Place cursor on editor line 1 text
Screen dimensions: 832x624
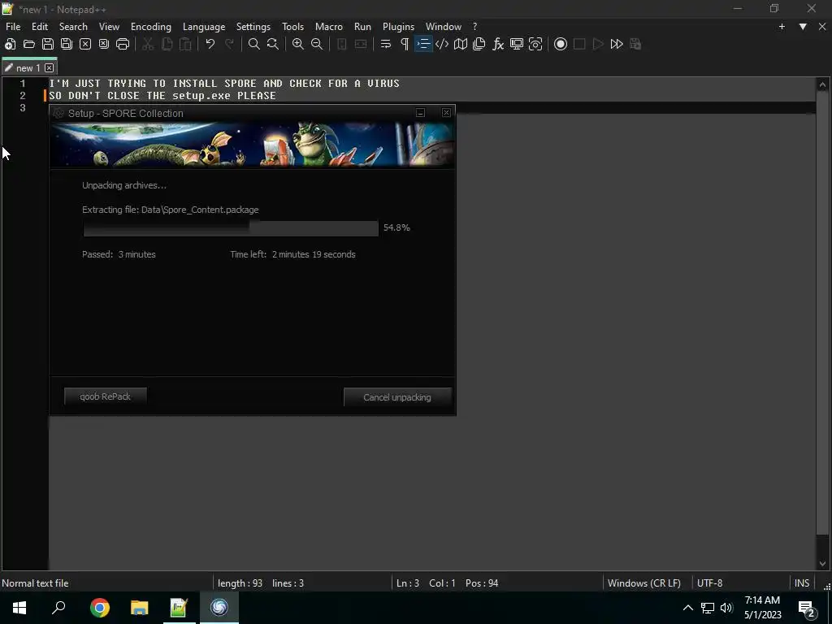coord(224,84)
